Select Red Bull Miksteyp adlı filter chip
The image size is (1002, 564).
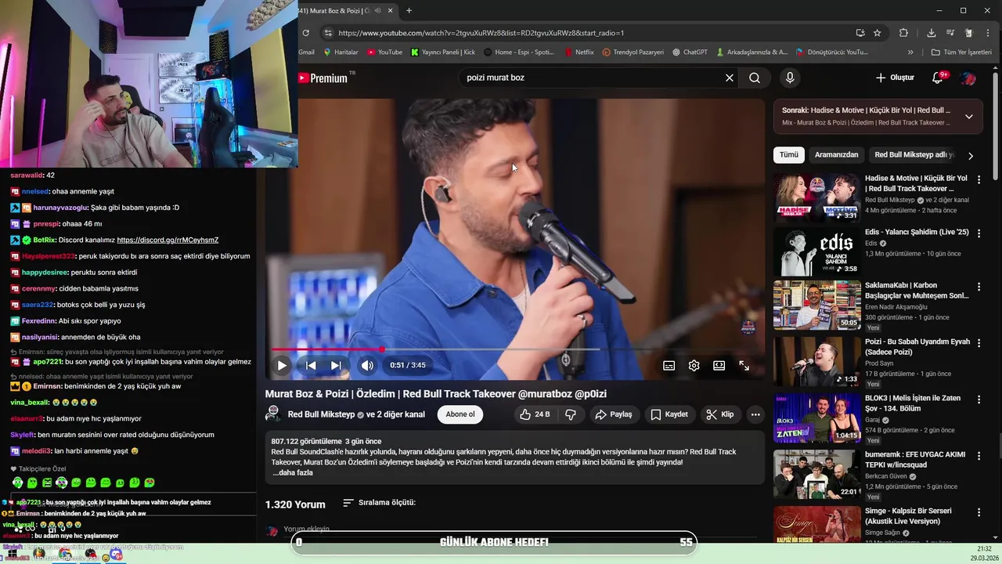click(x=913, y=155)
